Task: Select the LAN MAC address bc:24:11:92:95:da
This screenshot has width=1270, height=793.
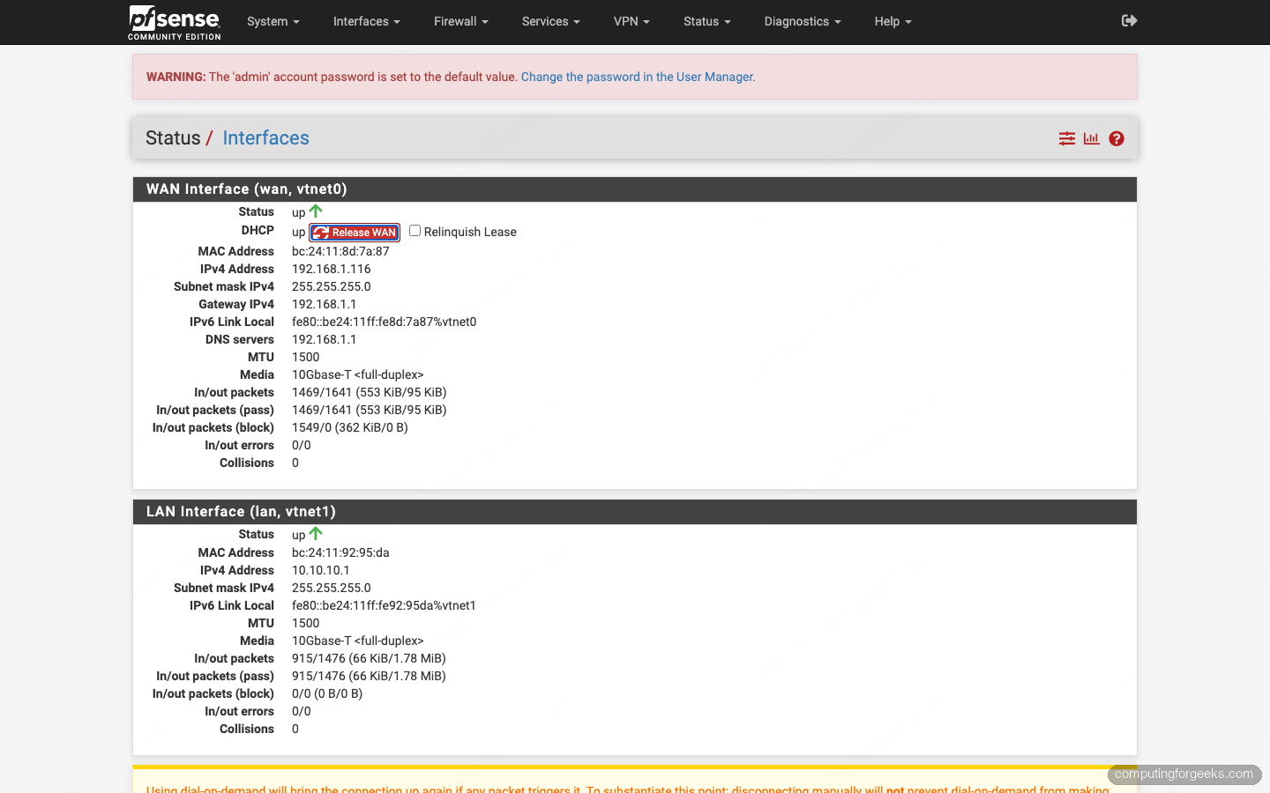Action: pos(340,552)
